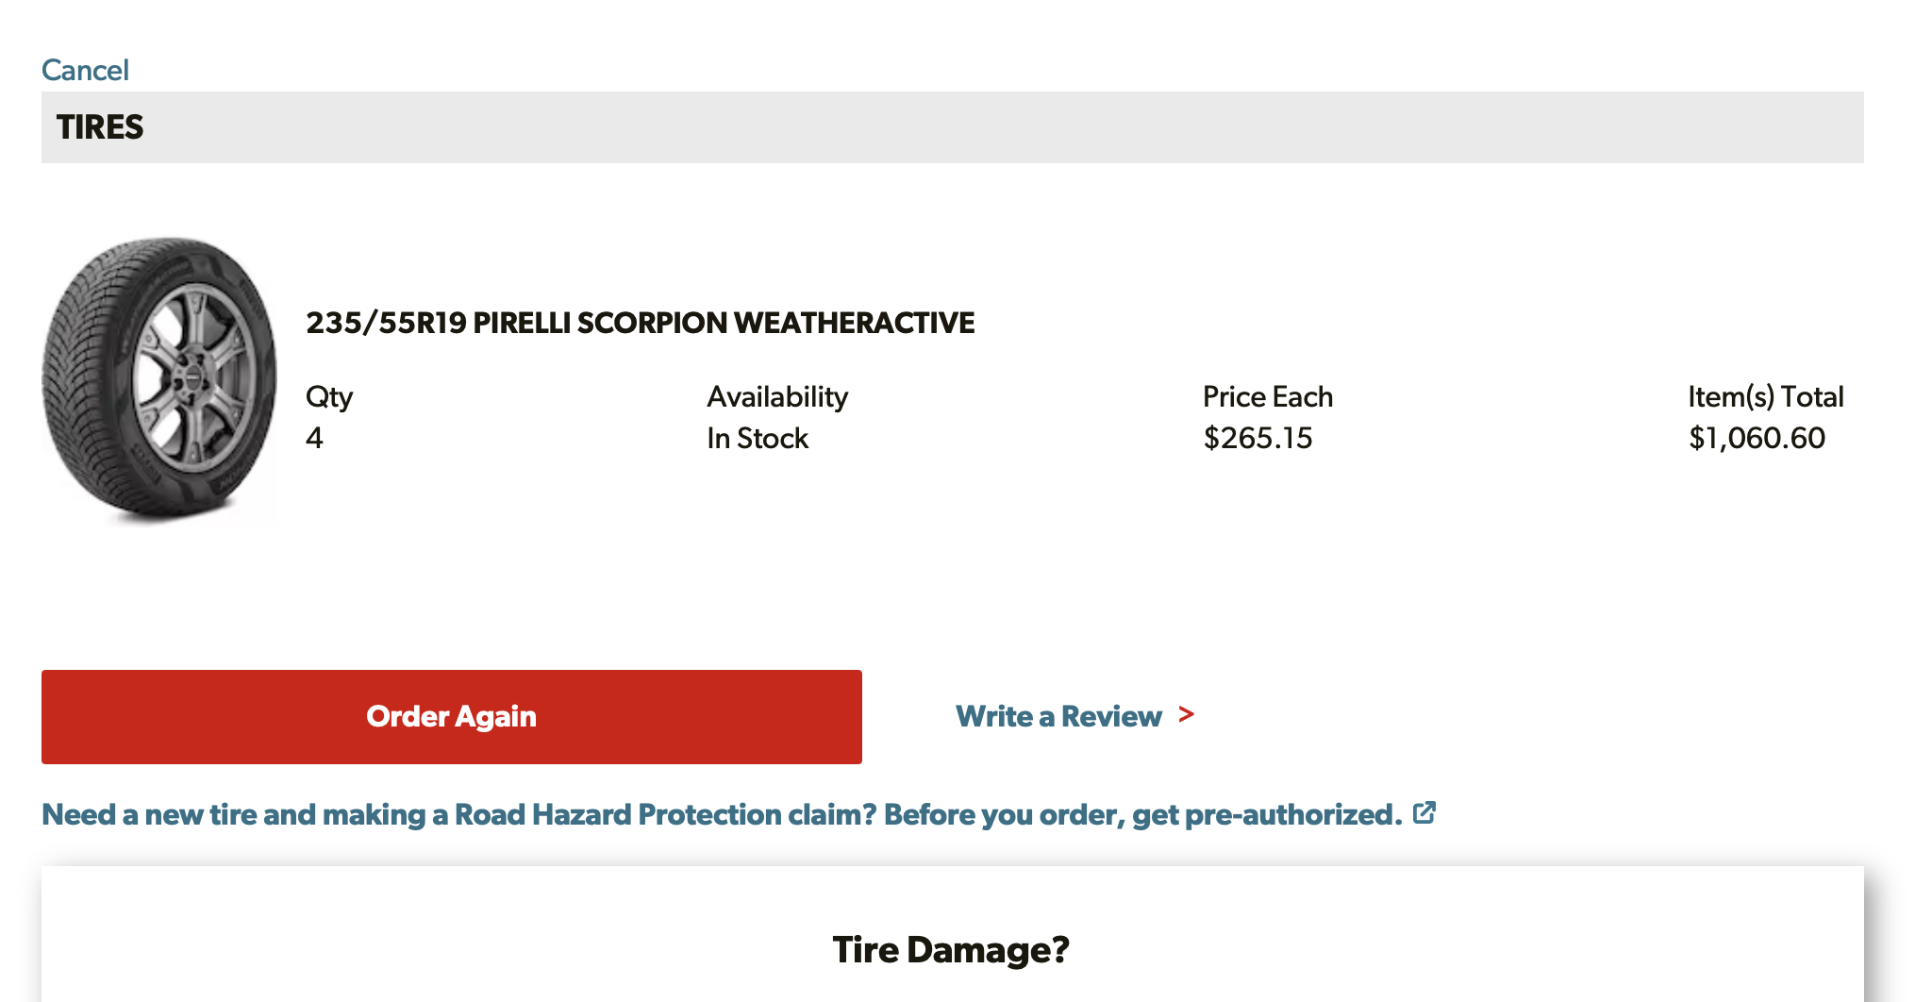Click the Price Each column label
This screenshot has height=1002, width=1932.
point(1267,396)
